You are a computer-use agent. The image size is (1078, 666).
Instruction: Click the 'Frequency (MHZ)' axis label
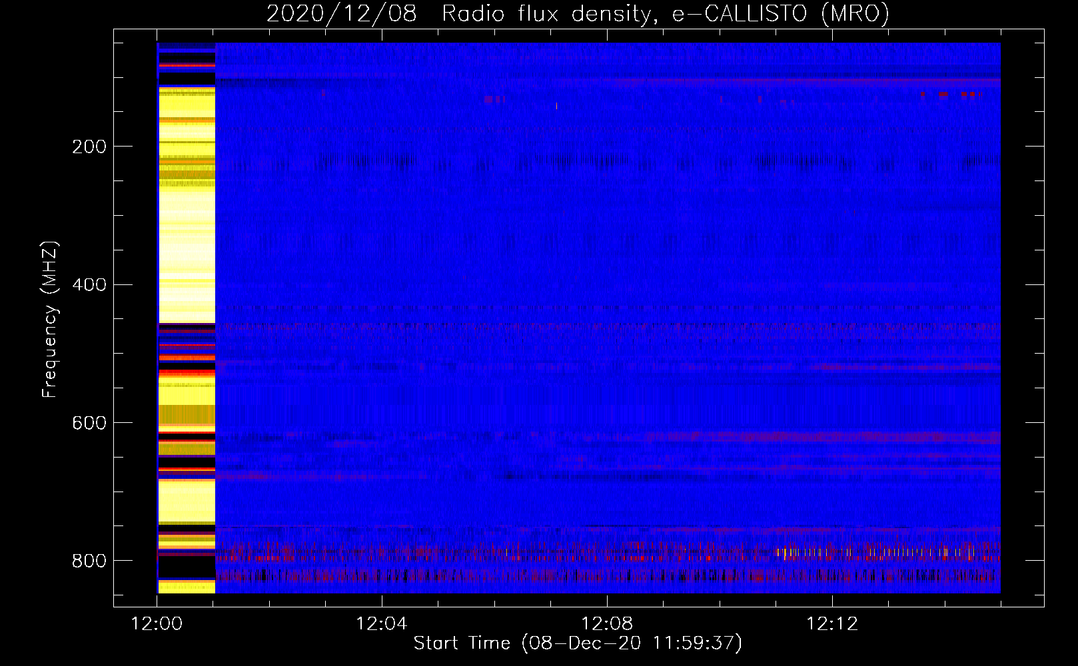50,320
